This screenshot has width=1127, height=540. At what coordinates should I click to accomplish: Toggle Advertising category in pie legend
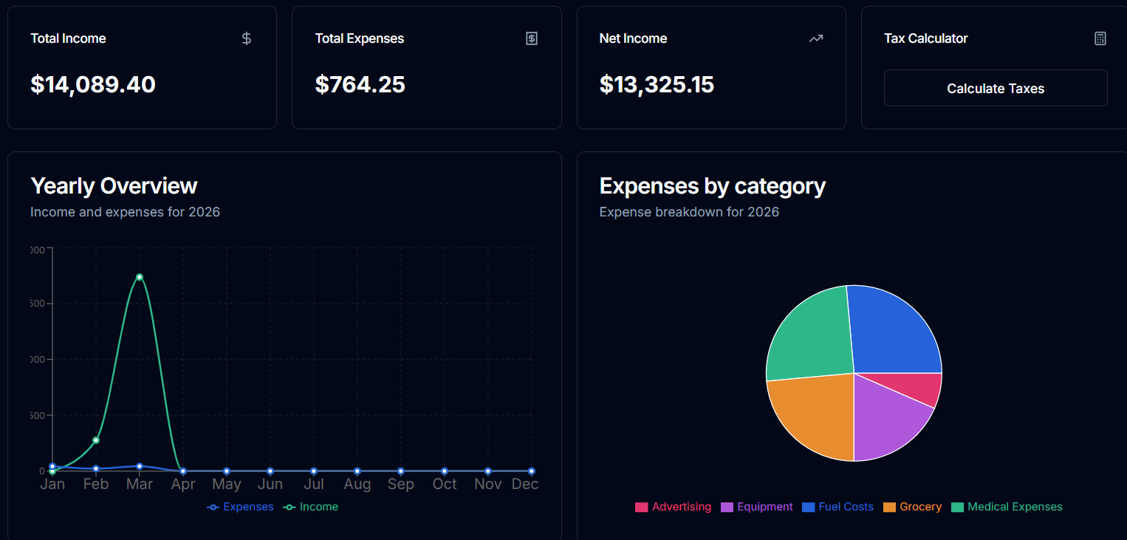click(673, 507)
